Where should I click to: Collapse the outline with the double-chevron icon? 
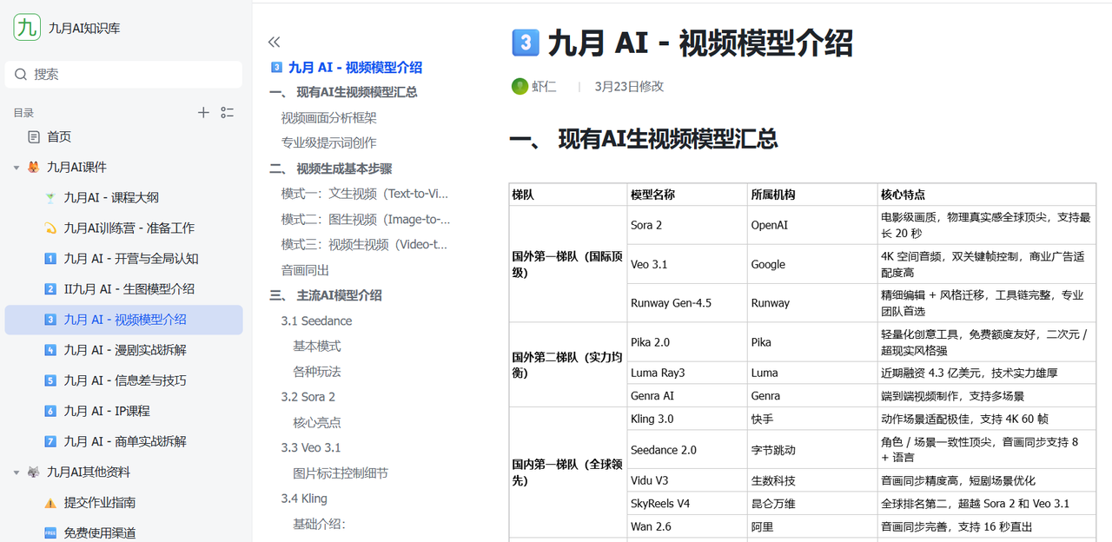[275, 42]
